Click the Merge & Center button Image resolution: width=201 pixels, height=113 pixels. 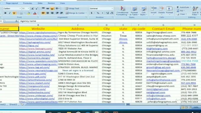(x=76, y=13)
